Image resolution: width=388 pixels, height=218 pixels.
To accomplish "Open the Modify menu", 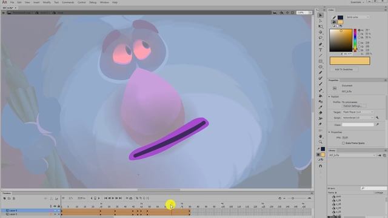I will pyautogui.click(x=47, y=2).
